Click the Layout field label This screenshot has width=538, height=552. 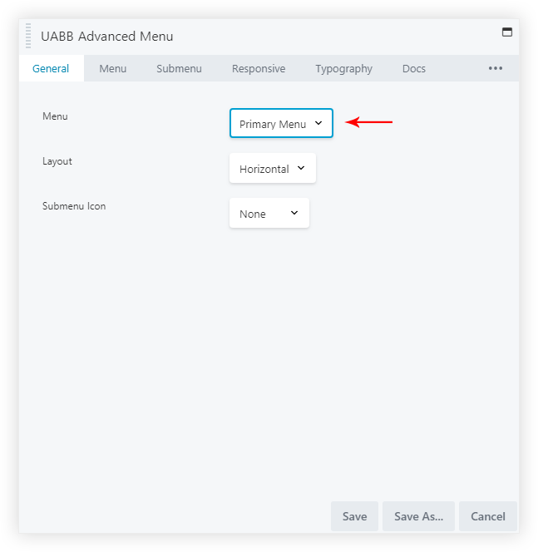point(57,161)
